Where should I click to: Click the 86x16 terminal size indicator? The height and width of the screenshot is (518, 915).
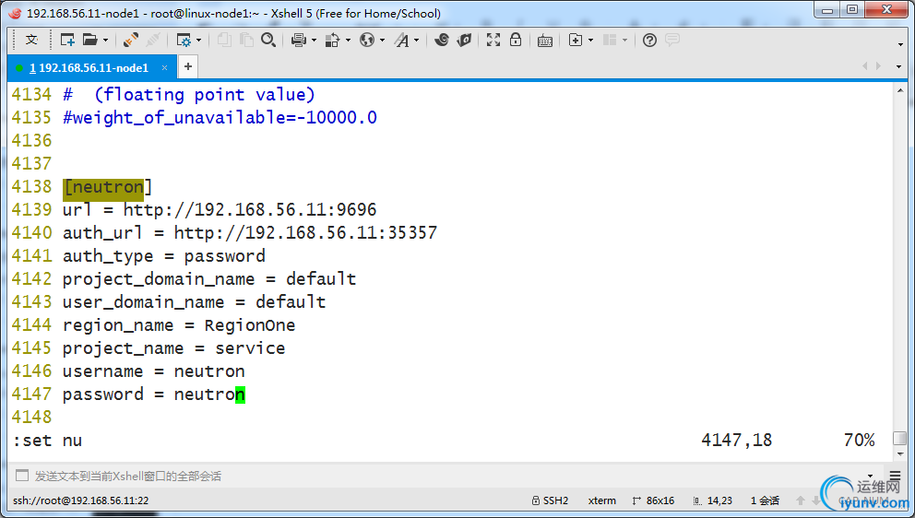(x=653, y=500)
